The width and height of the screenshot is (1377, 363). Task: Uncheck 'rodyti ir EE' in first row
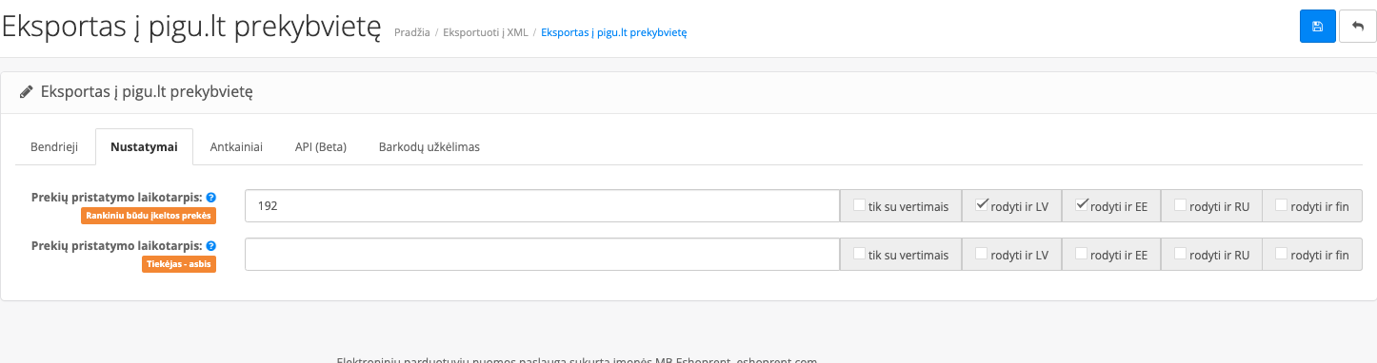pyautogui.click(x=1082, y=204)
